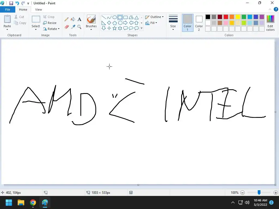Choose the Right triangle shape
This screenshot has height=209, width=279.
click(x=104, y=23)
